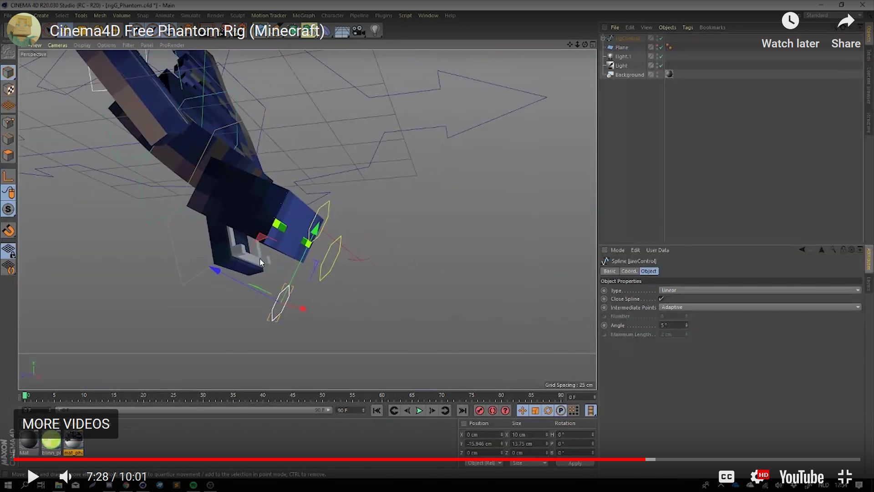Open Intermediate Points dropdown showing Adaptive
This screenshot has width=874, height=492.
760,307
